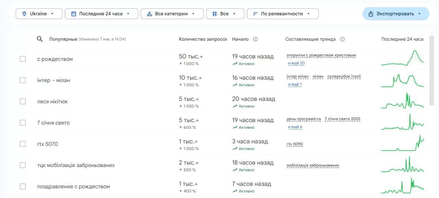This screenshot has width=439, height=198.
Task: Click the info icon next to 'Начало'
Action: click(255, 39)
